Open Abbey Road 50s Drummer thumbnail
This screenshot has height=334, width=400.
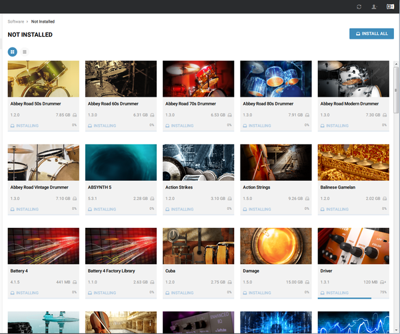(43, 79)
